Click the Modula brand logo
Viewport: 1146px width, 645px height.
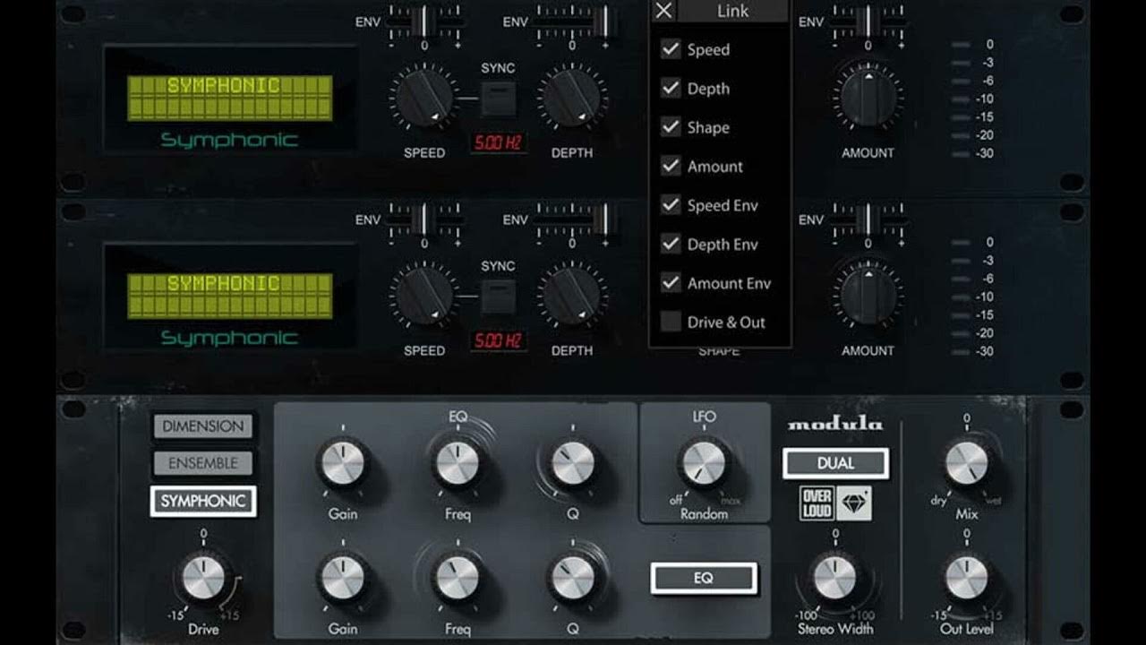pyautogui.click(x=834, y=425)
